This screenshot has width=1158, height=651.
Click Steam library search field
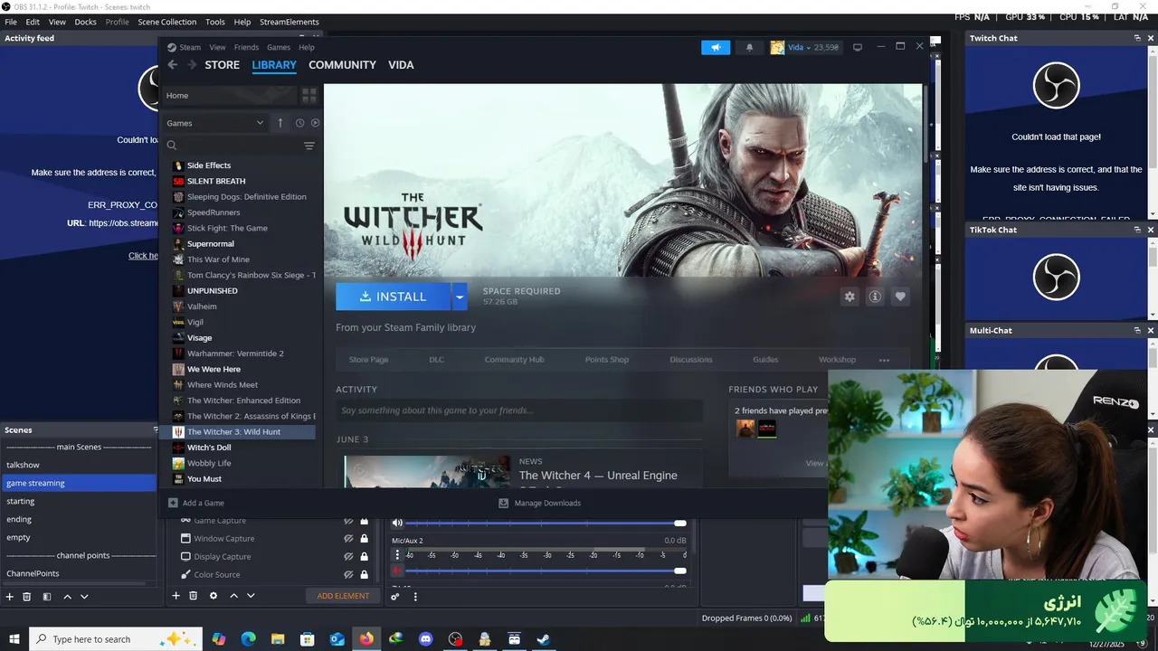pos(233,146)
